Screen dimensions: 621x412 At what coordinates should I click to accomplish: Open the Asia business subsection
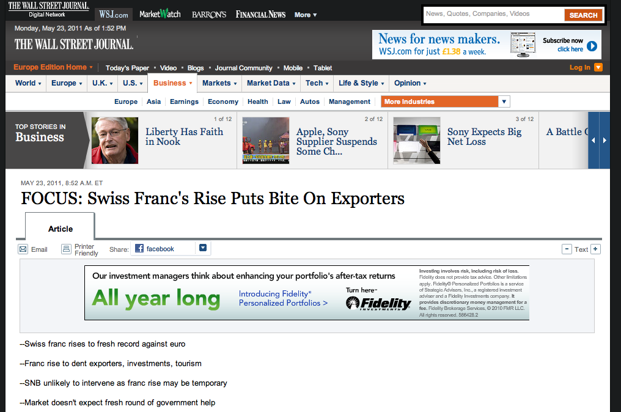[x=153, y=102]
